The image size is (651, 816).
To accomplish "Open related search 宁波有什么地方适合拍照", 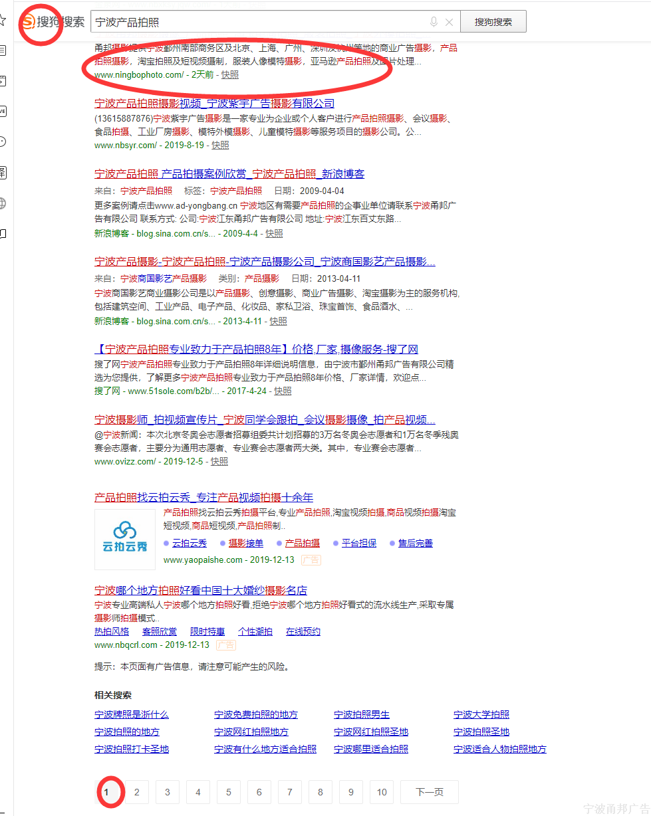I will coord(265,750).
